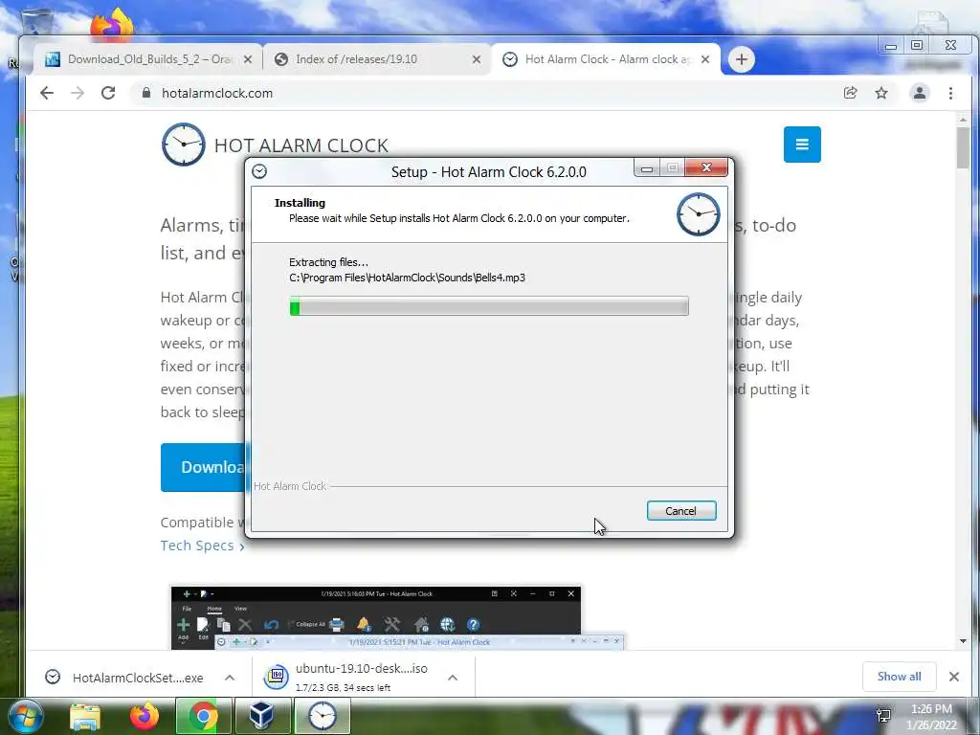Viewport: 980px width, 735px height.
Task: Click the padlock site info icon
Action: tap(146, 93)
